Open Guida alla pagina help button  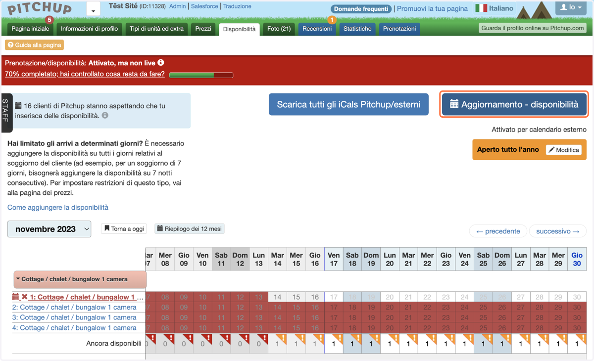tap(35, 45)
